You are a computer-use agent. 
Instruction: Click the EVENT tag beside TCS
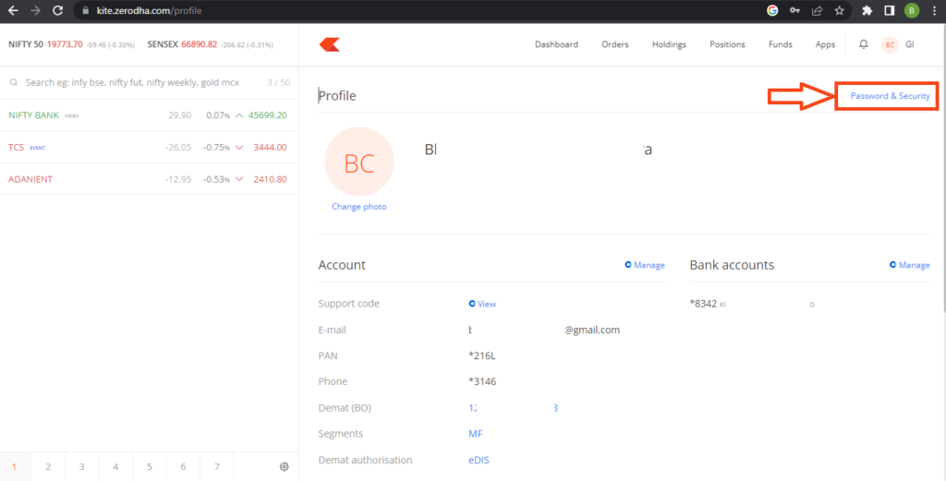[37, 148]
